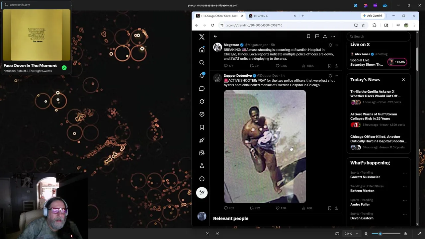Open the Notifications bell in X sidebar

202,75
